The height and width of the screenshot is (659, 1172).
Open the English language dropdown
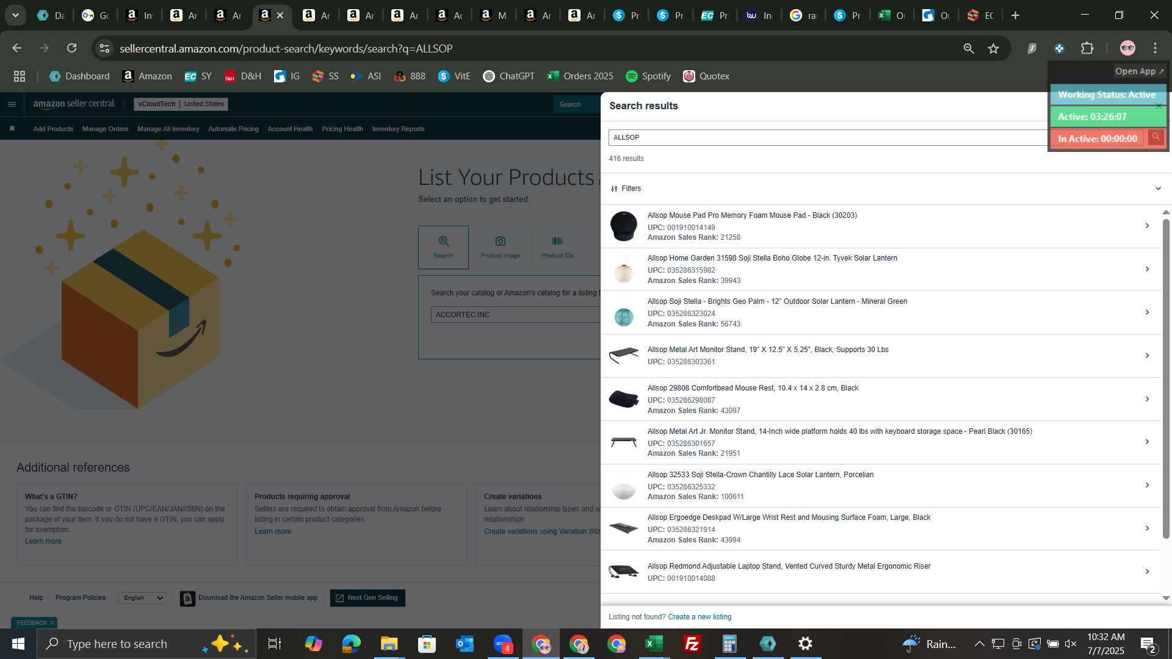pos(142,598)
